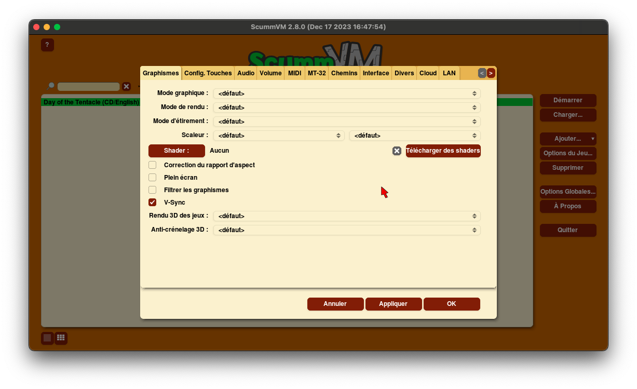
Task: Click the Options du Jeu... button
Action: pyautogui.click(x=568, y=153)
